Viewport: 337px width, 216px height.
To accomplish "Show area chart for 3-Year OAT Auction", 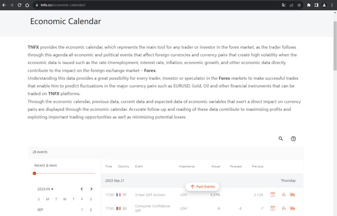I will click(292, 194).
